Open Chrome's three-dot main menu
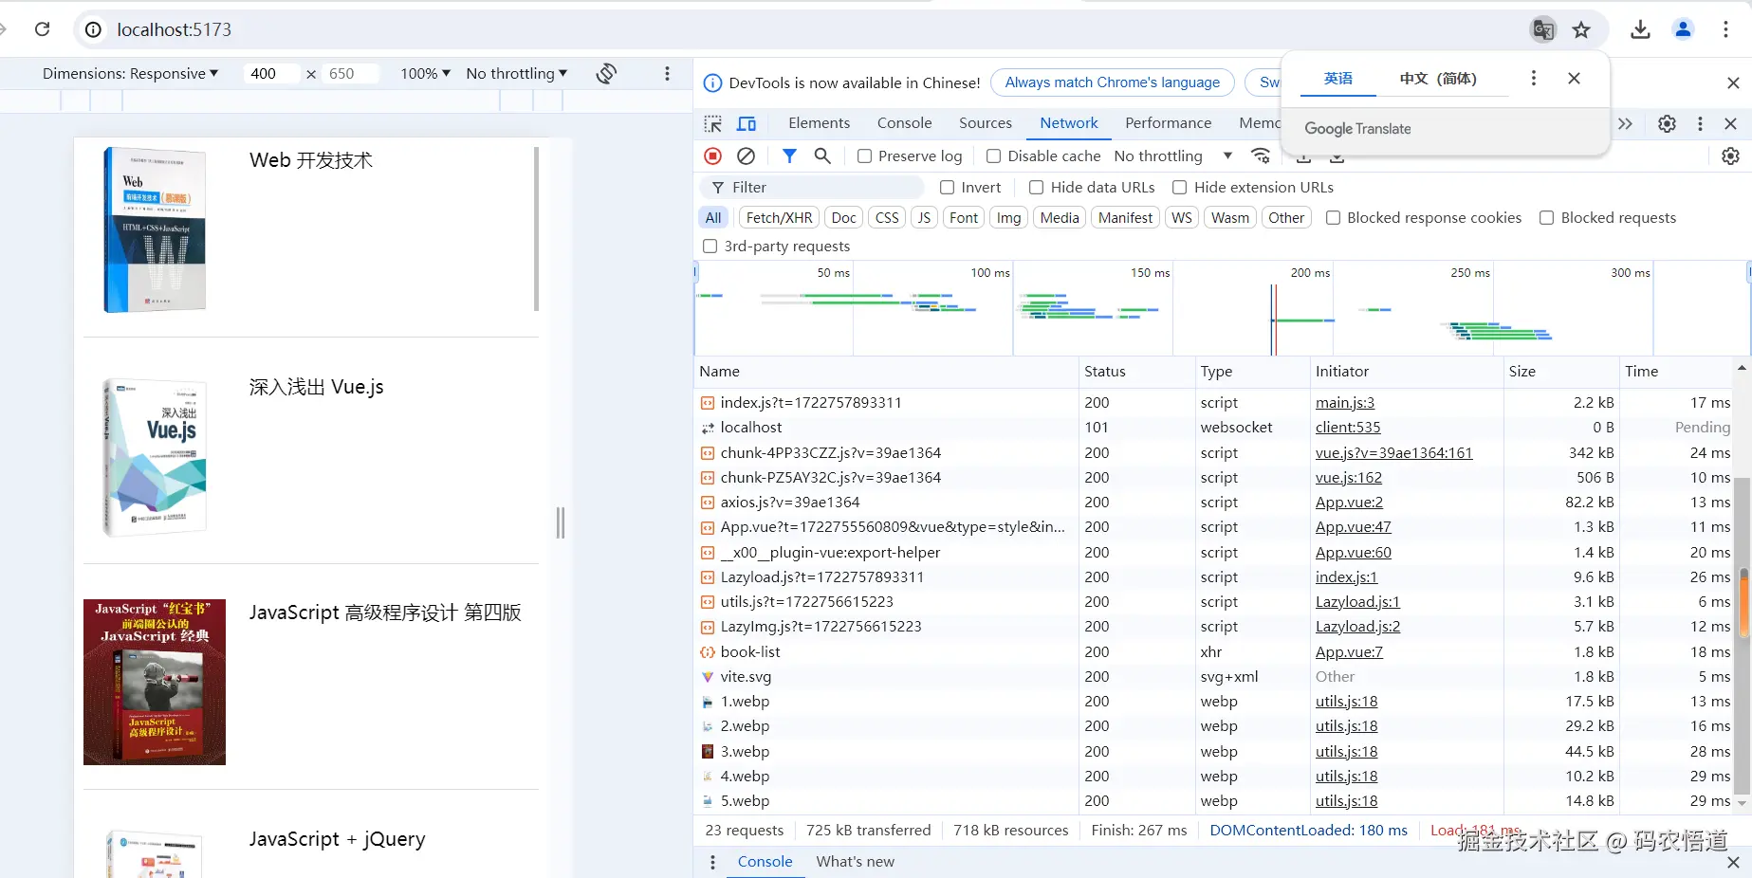The image size is (1752, 878). [x=1725, y=29]
